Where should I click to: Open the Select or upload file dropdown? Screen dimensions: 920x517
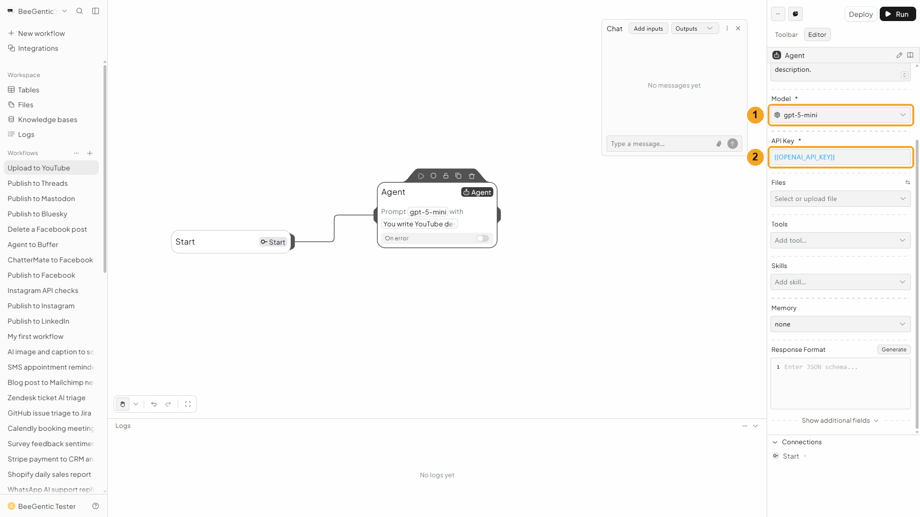tap(840, 199)
